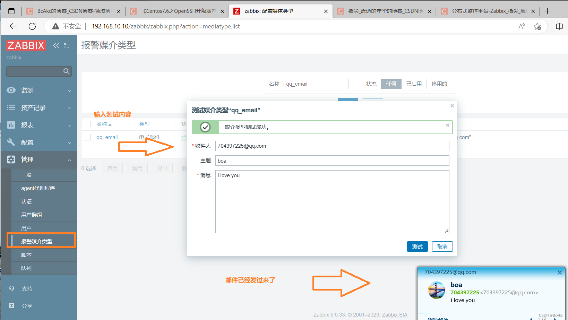Click the Support headset icon
The image size is (568, 320).
12,288
